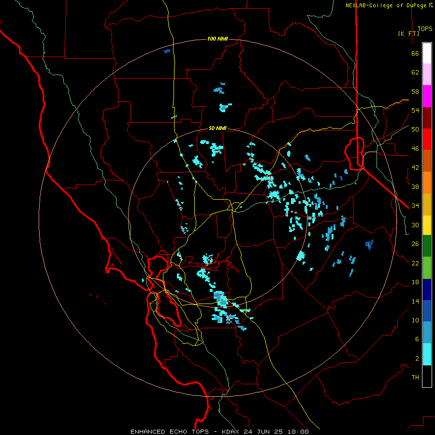Click the legend value label '14'
435x435 pixels.
point(415,301)
